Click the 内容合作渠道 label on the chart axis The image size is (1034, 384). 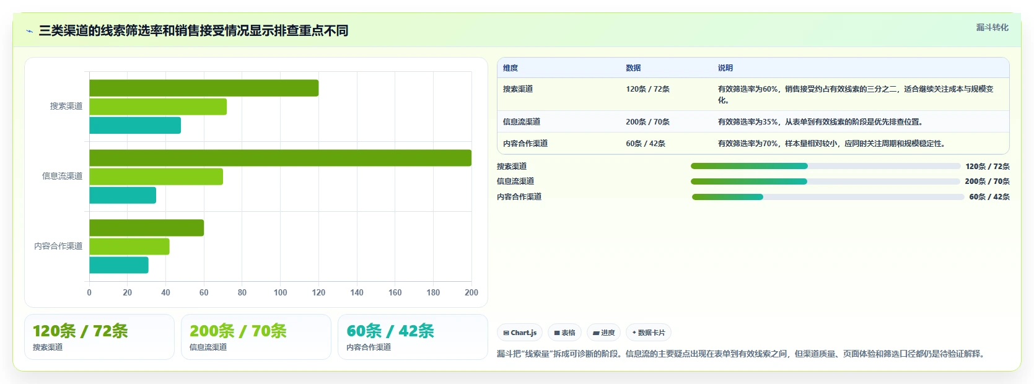58,247
